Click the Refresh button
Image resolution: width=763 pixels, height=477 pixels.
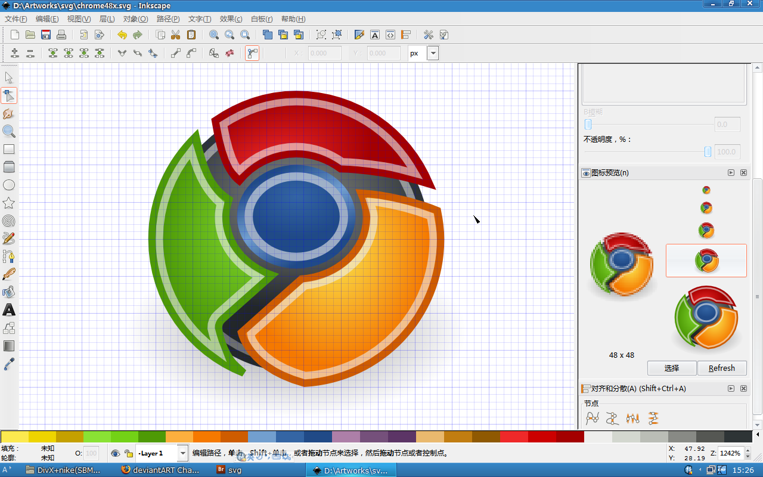click(722, 368)
